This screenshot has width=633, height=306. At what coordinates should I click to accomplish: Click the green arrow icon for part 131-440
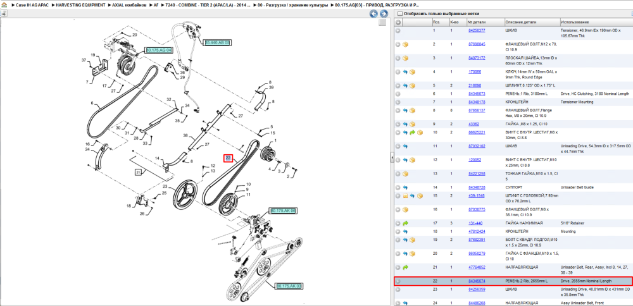405,223
